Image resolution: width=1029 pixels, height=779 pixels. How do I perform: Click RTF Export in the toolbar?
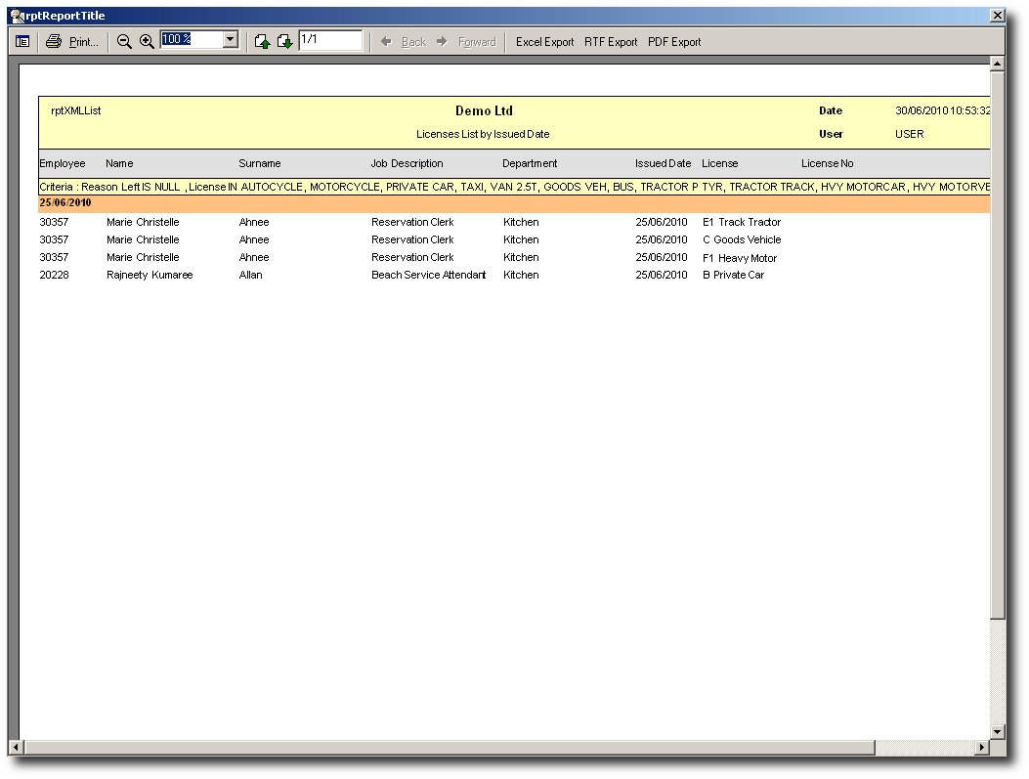point(611,42)
